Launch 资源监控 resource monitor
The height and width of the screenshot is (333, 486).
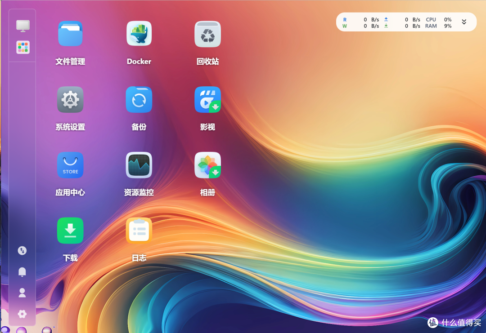click(x=139, y=165)
